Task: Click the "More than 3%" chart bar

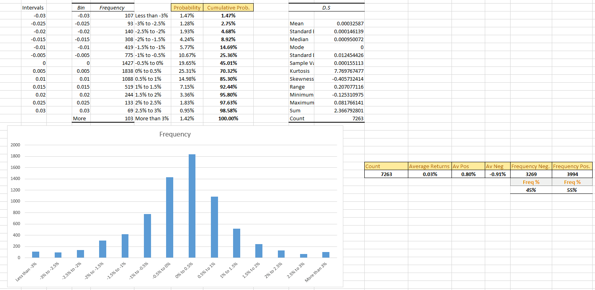Action: coord(326,254)
